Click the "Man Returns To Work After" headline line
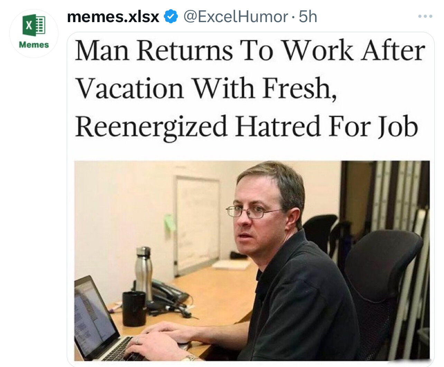444x367 pixels. [250, 51]
